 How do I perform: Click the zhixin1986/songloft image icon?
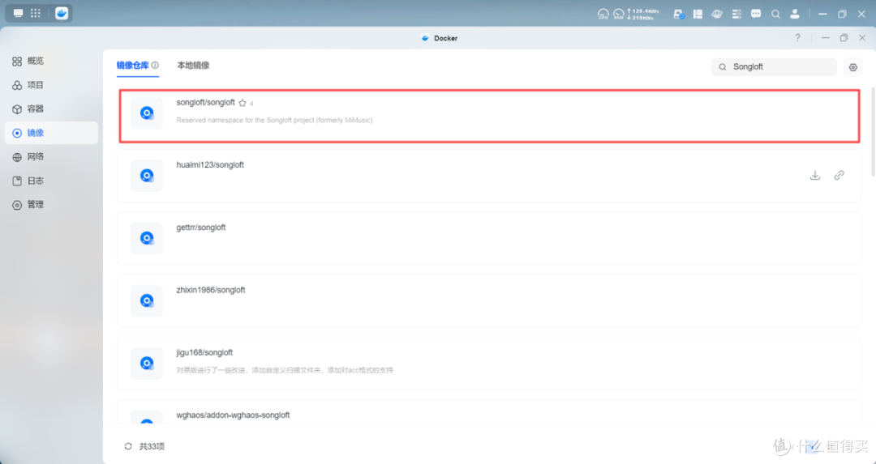coord(147,300)
